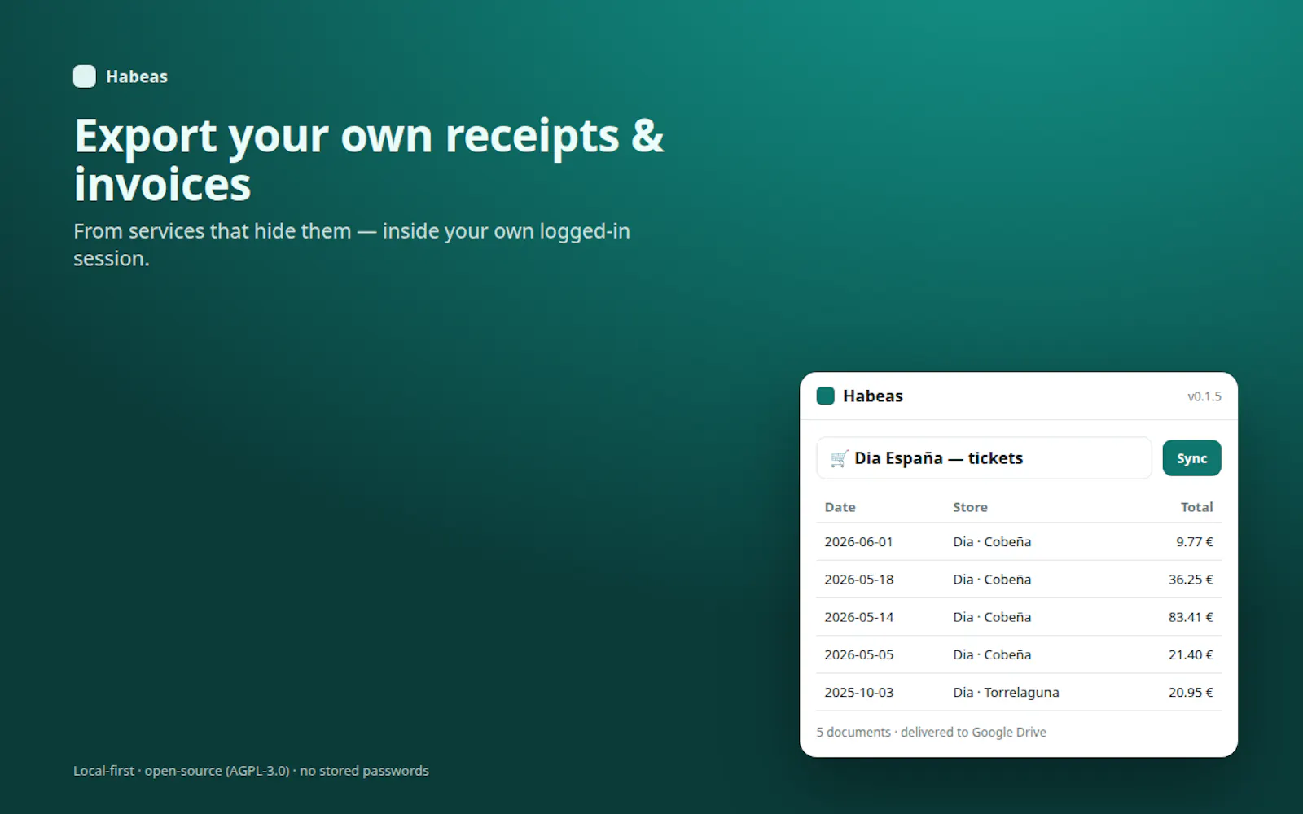The image size is (1303, 814).
Task: Click the 'Export your own receipts & invoices' headline
Action: click(x=369, y=160)
